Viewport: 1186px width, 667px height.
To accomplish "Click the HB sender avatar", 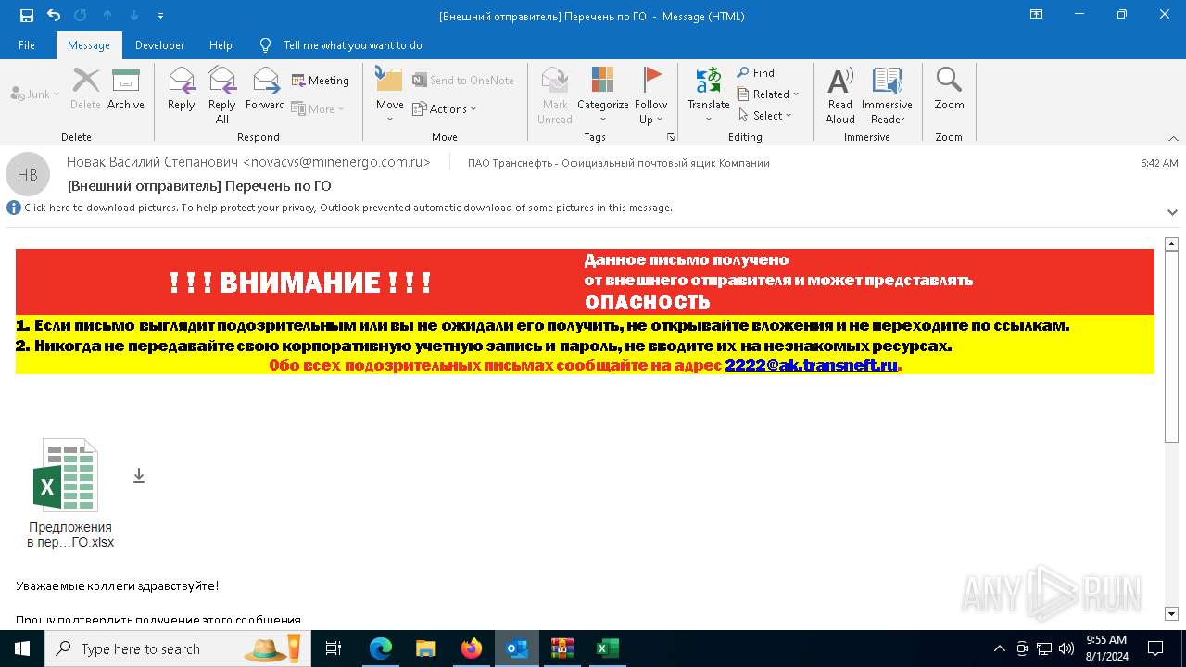I will coord(28,174).
